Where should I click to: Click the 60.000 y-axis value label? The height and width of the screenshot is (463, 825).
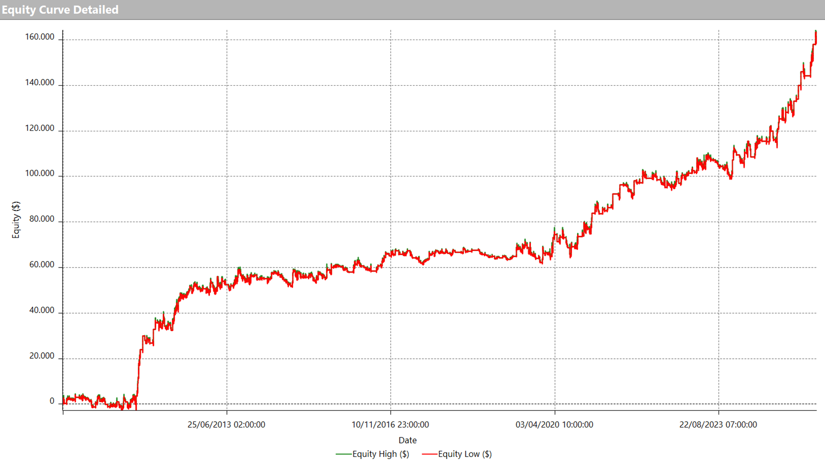(x=42, y=265)
